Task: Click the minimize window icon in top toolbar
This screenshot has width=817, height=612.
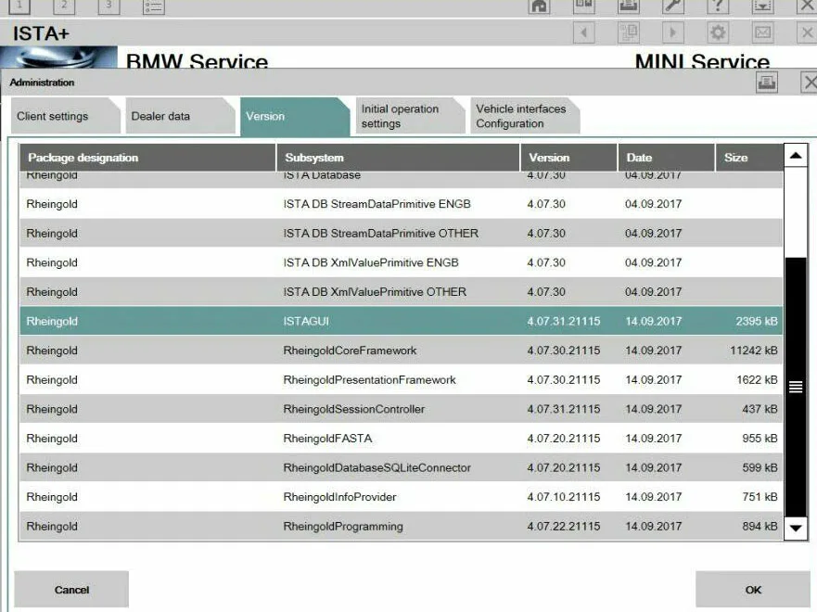Action: tap(762, 6)
